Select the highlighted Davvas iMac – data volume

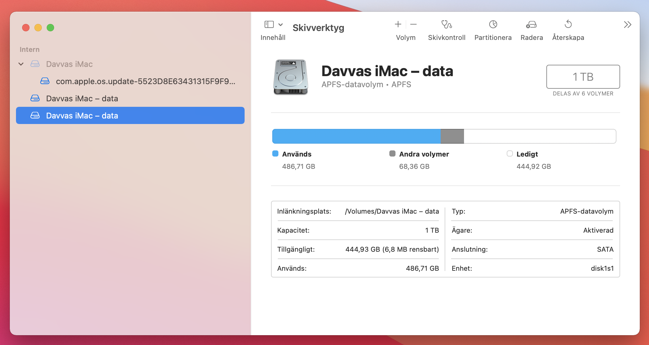click(x=130, y=115)
